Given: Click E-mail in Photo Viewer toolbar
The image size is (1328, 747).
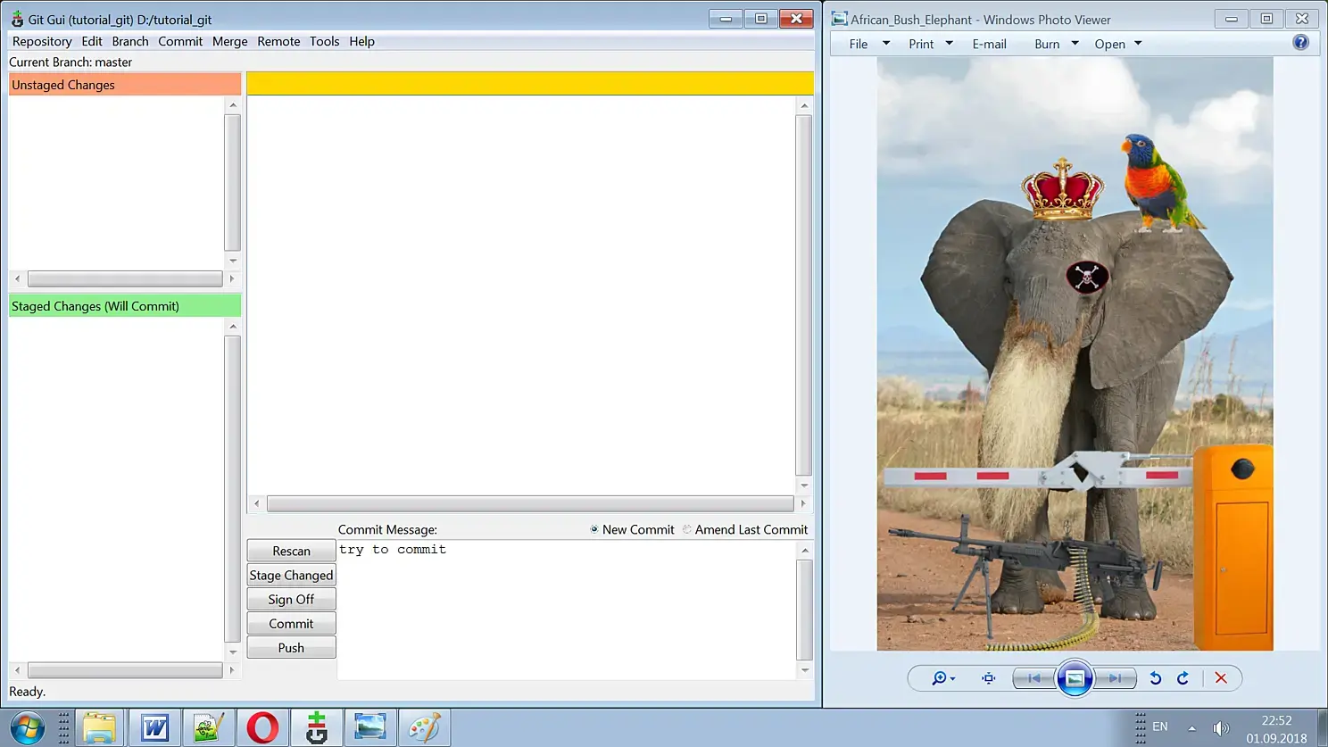Looking at the screenshot, I should pos(989,44).
